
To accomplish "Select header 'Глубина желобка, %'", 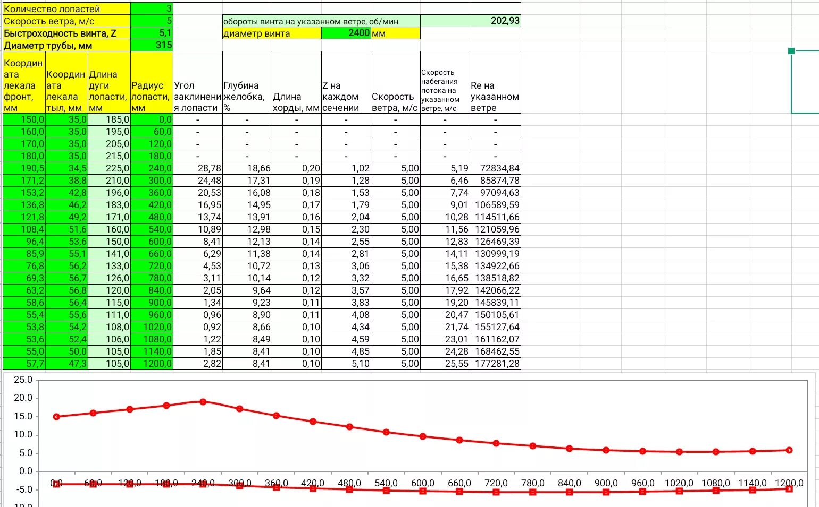I will [247, 83].
